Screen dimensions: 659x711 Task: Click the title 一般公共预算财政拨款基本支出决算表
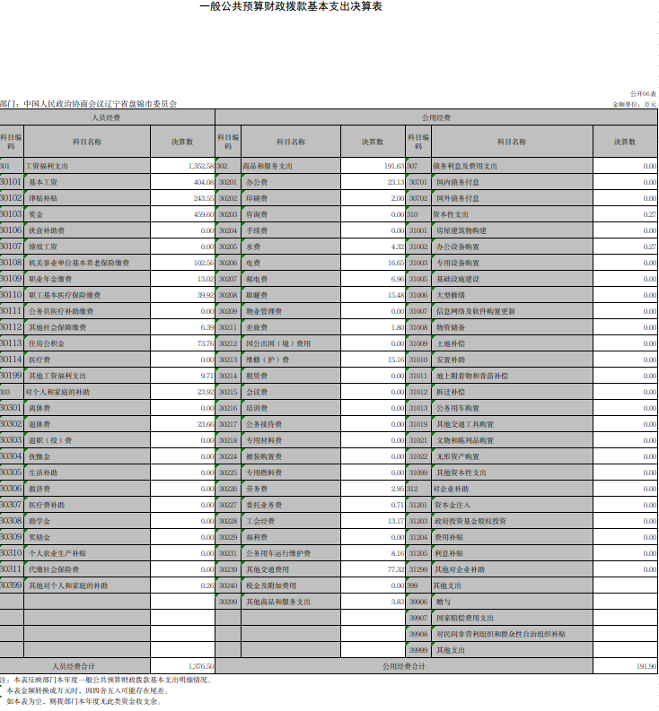tap(291, 6)
